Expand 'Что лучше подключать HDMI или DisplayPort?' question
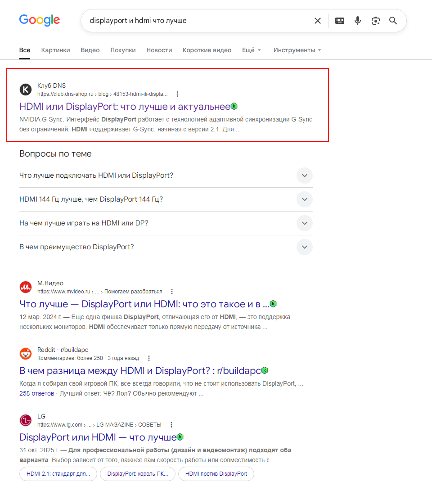The height and width of the screenshot is (486, 432). [x=166, y=175]
